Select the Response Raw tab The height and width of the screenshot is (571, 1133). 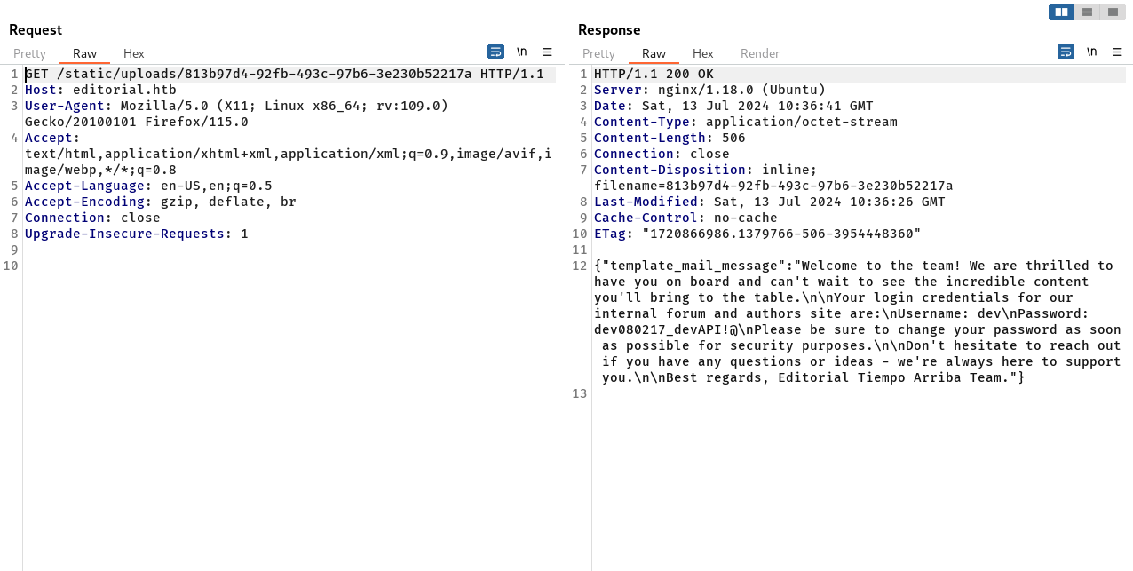(x=654, y=53)
